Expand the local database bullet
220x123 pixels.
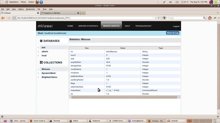coord(38,56)
